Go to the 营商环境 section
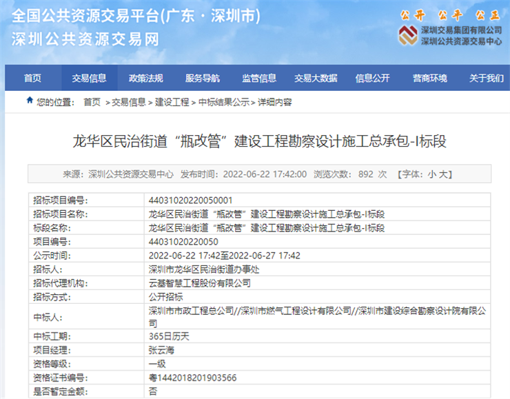 (x=429, y=79)
